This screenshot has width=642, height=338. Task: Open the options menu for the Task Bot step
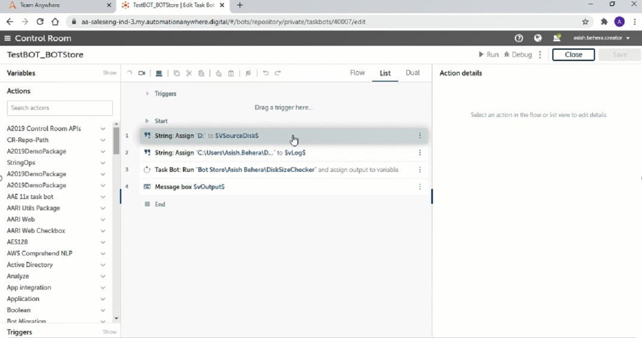click(x=420, y=169)
